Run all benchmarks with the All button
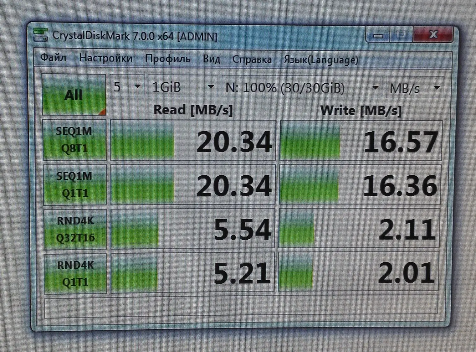This screenshot has height=352, width=476. (74, 95)
